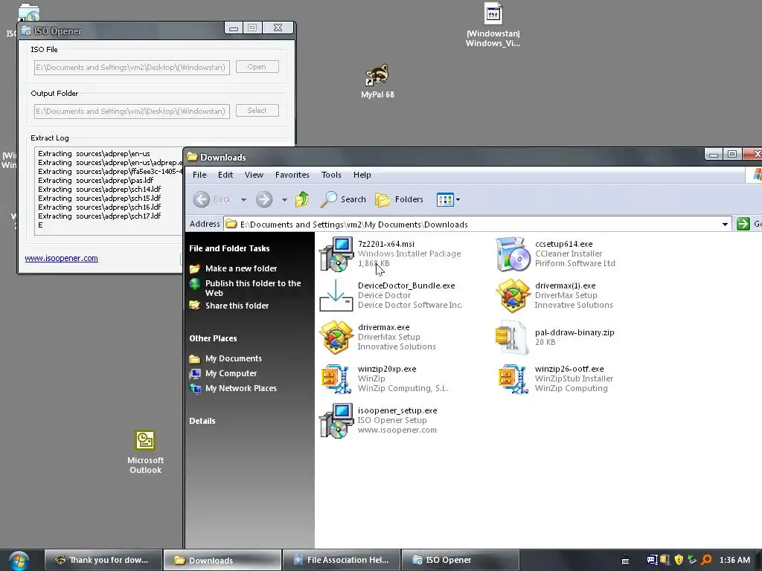Open the Favorites menu
The width and height of the screenshot is (762, 571).
tap(292, 175)
